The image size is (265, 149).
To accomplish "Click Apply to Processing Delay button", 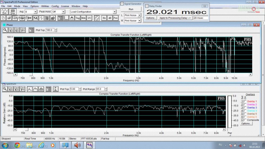I will coord(175,18).
